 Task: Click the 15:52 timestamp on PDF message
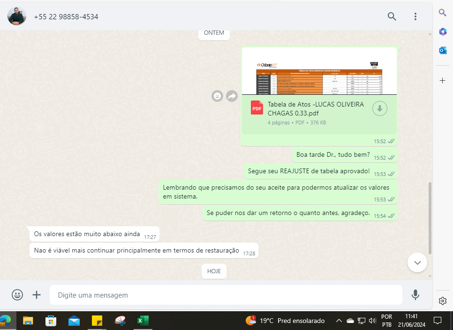(x=380, y=141)
